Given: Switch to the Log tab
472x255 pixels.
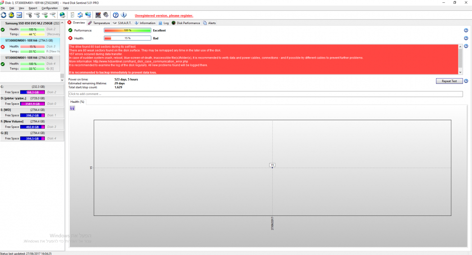Looking at the screenshot, I should point(164,23).
